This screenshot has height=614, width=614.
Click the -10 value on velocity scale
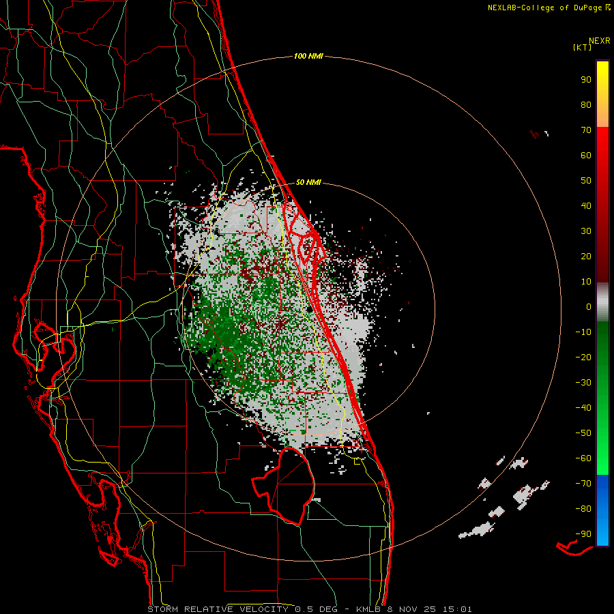pos(583,332)
